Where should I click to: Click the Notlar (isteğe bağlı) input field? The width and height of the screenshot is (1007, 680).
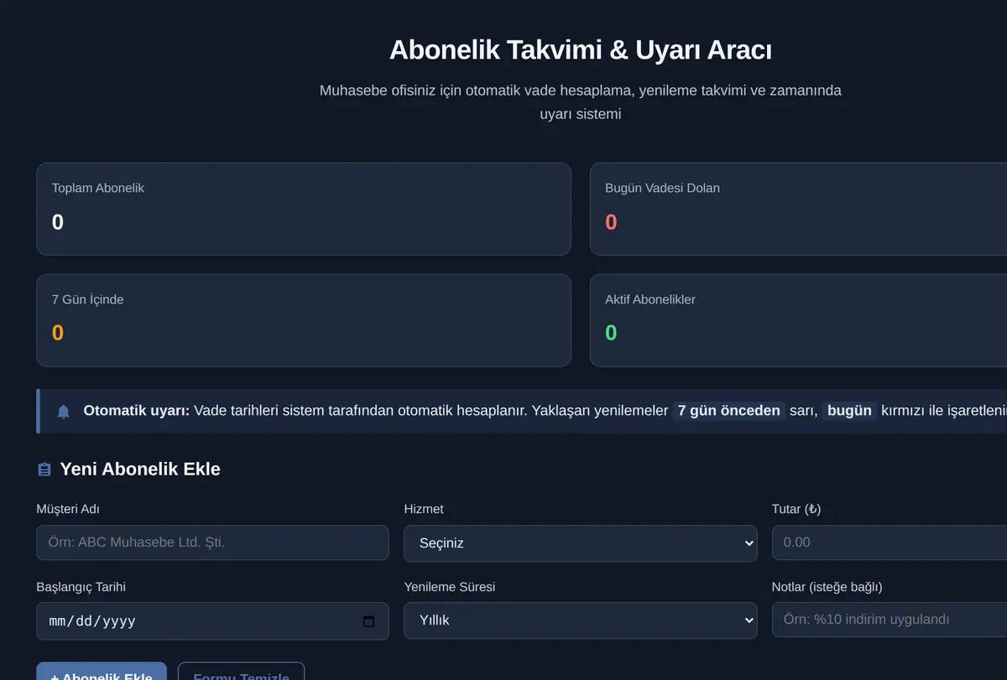pyautogui.click(x=890, y=620)
